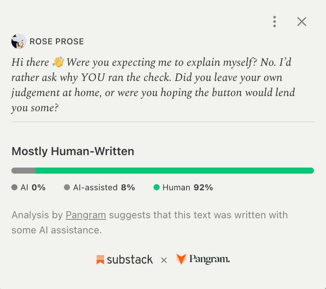Image resolution: width=326 pixels, height=289 pixels.
Task: Click the gray dot beside AI 0%
Action: click(x=14, y=187)
